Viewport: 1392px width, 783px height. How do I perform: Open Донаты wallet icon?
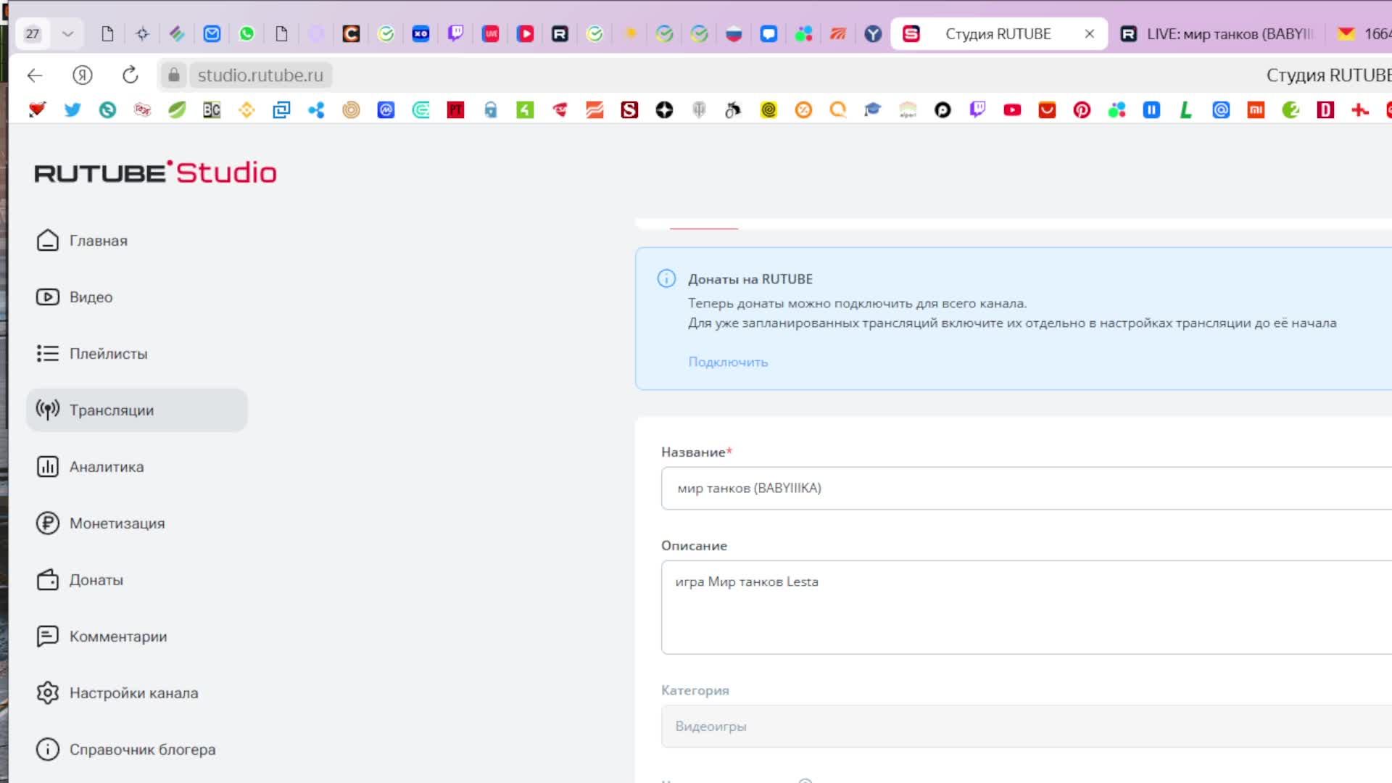(48, 580)
